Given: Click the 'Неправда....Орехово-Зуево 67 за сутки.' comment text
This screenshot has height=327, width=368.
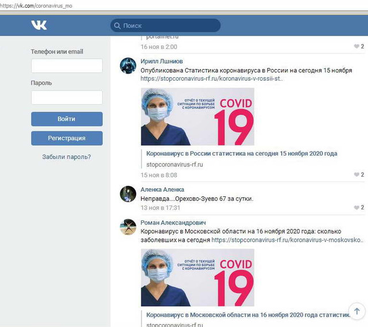Looking at the screenshot, I should 197,199.
